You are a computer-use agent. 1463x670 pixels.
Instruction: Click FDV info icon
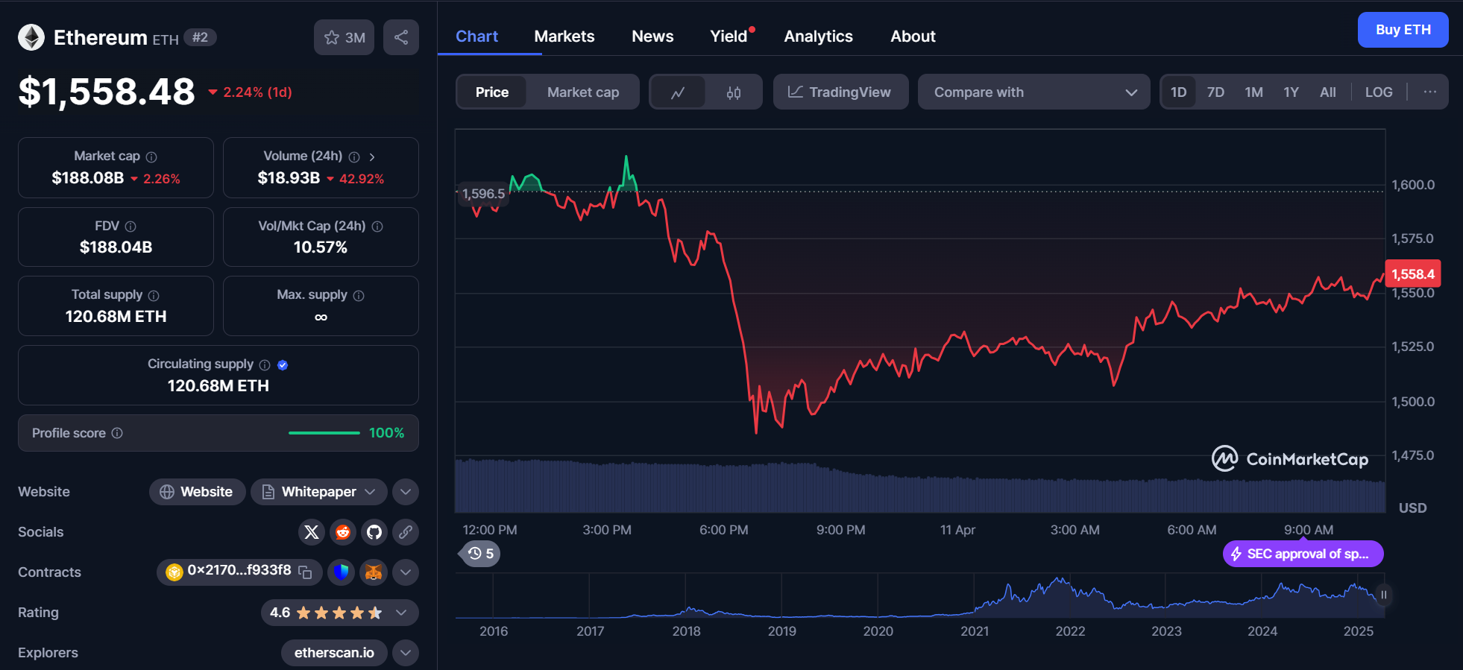130,226
